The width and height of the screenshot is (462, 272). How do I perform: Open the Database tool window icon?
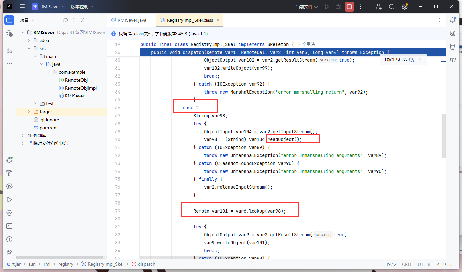(x=453, y=47)
